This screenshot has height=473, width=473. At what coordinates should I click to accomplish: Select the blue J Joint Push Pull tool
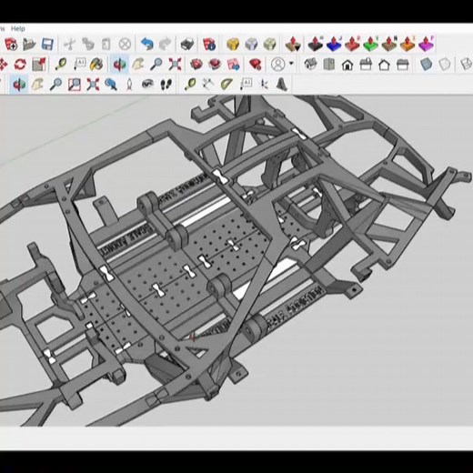click(x=334, y=45)
